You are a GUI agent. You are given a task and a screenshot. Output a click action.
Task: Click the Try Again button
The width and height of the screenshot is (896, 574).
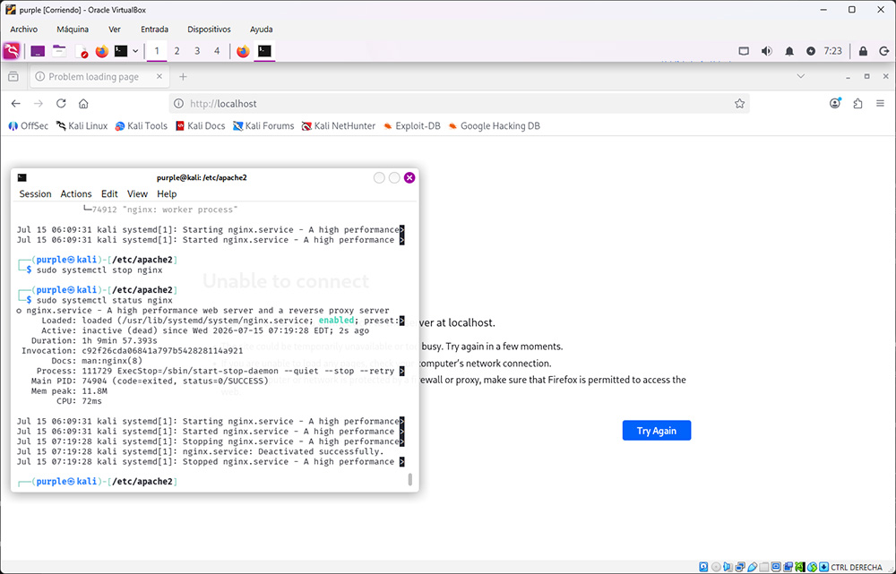(x=657, y=431)
